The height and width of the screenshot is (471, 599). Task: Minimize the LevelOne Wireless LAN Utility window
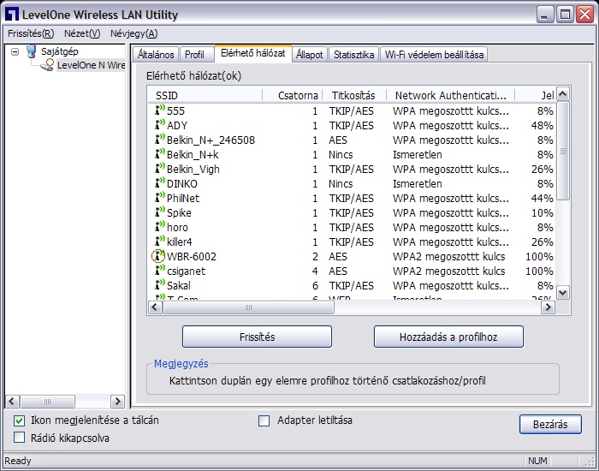pos(545,15)
